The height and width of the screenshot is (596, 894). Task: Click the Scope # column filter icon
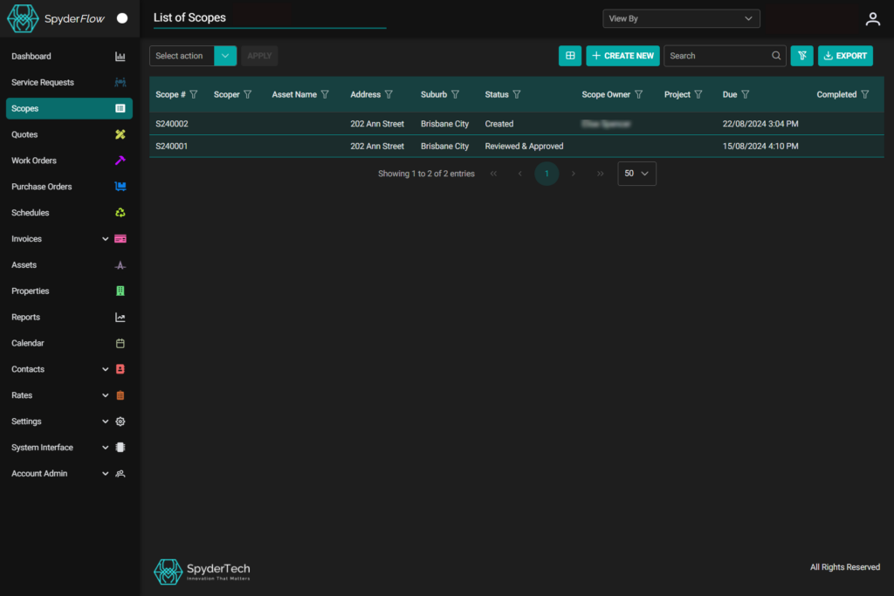[194, 94]
